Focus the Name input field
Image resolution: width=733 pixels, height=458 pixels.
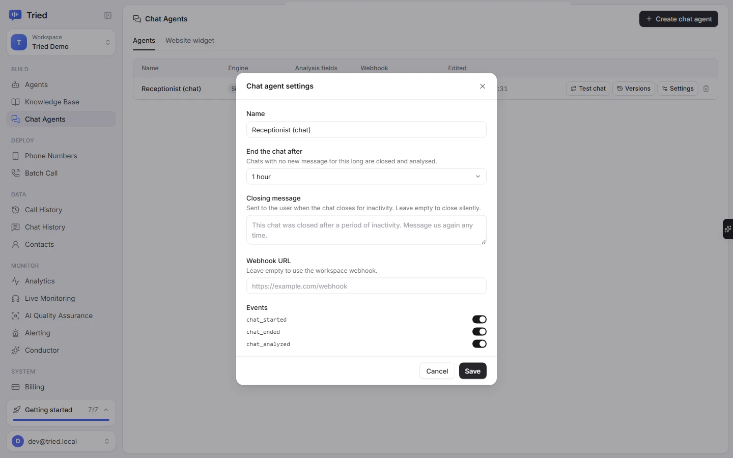366,130
